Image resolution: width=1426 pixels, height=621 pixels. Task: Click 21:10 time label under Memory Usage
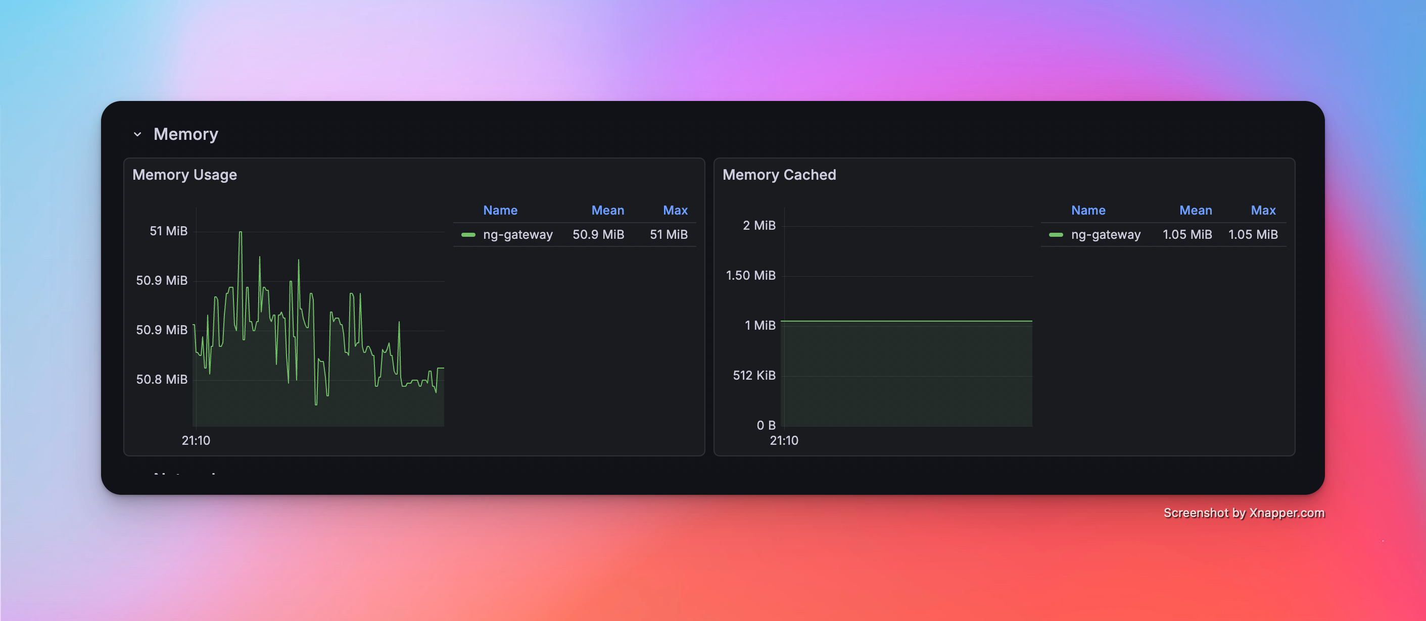pos(196,440)
